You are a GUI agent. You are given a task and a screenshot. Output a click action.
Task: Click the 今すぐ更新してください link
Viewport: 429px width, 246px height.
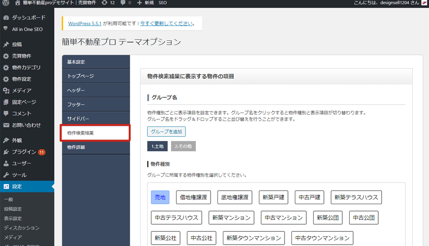coord(167,23)
